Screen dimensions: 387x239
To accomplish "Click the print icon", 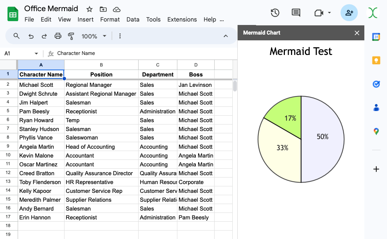I will point(58,36).
